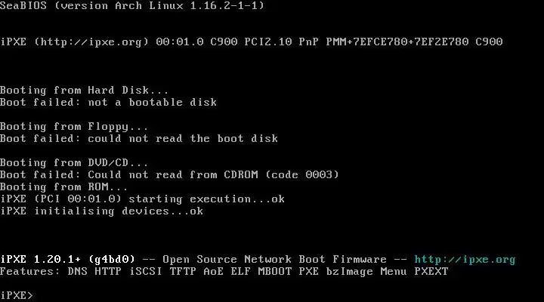The height and width of the screenshot is (302, 544).
Task: Click the 'Booting from Hard Disk...' line
Action: pyautogui.click(x=84, y=90)
